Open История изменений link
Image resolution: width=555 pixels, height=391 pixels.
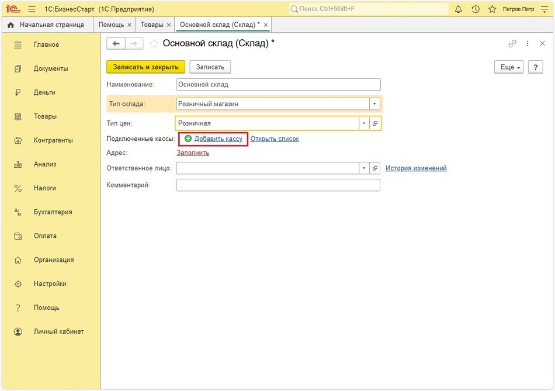click(416, 168)
